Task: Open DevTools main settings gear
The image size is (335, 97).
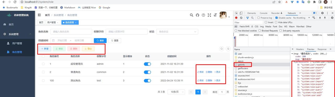Action: point(322,13)
